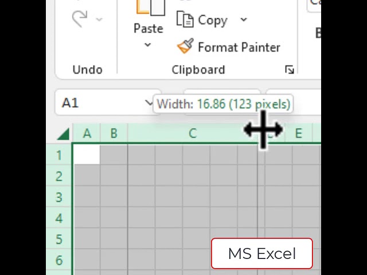Open the Redo history dropdown arrow
This screenshot has height=275, width=367.
pyautogui.click(x=99, y=19)
